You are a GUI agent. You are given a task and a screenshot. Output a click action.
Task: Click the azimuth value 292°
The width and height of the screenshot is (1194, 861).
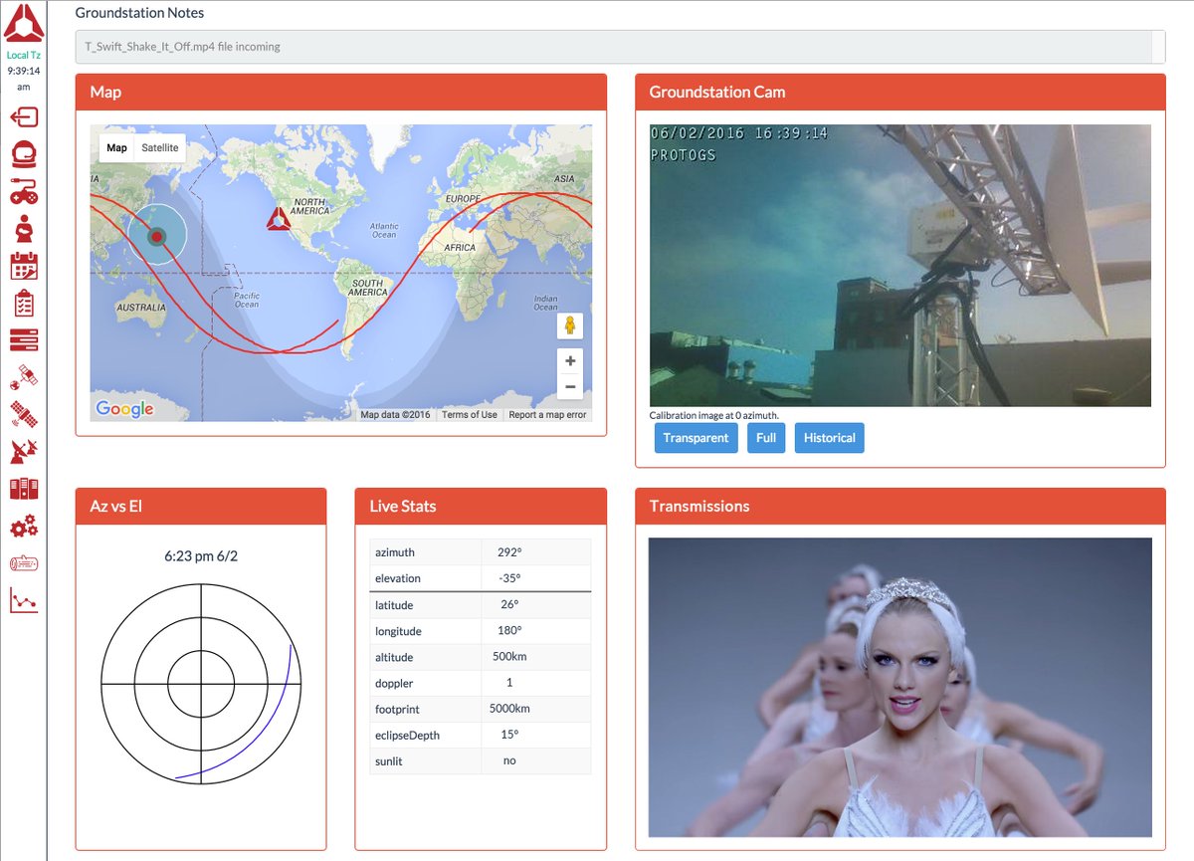(509, 552)
